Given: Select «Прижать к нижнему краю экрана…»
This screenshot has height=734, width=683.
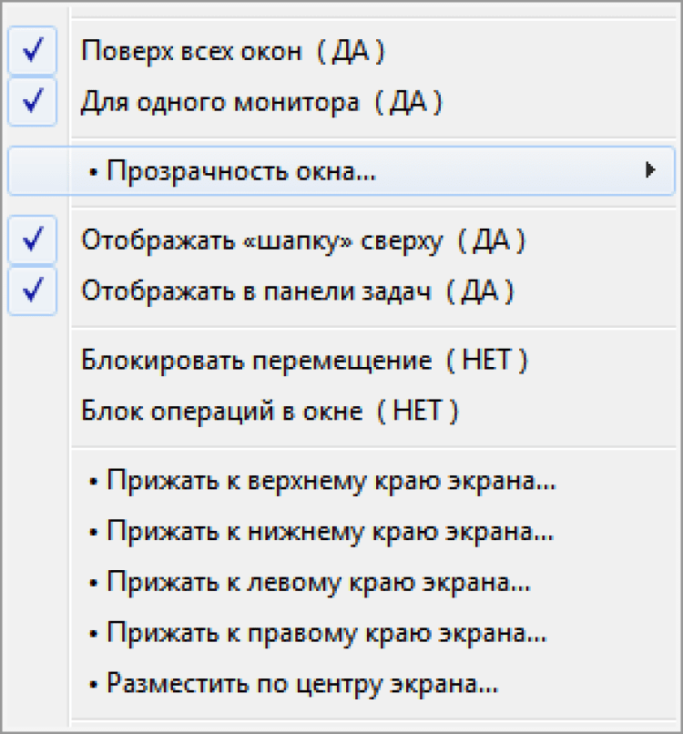Looking at the screenshot, I should coord(330,530).
